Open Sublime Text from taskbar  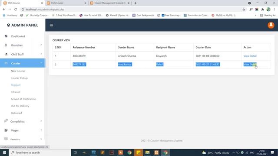coord(103,153)
